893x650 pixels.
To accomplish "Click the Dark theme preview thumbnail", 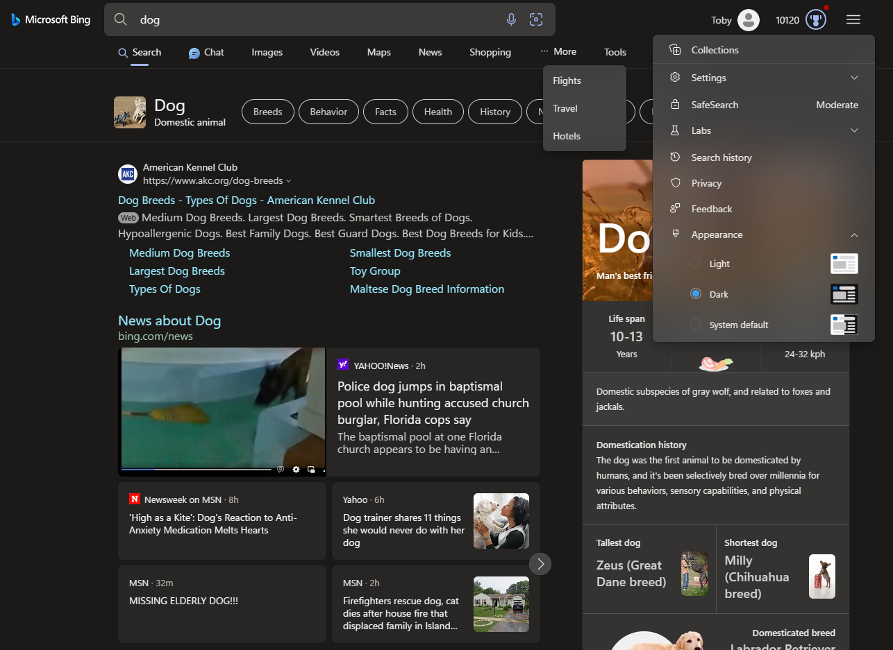I will [x=844, y=294].
